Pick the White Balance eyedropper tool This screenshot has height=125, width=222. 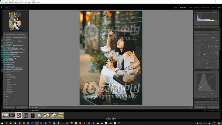point(196,38)
